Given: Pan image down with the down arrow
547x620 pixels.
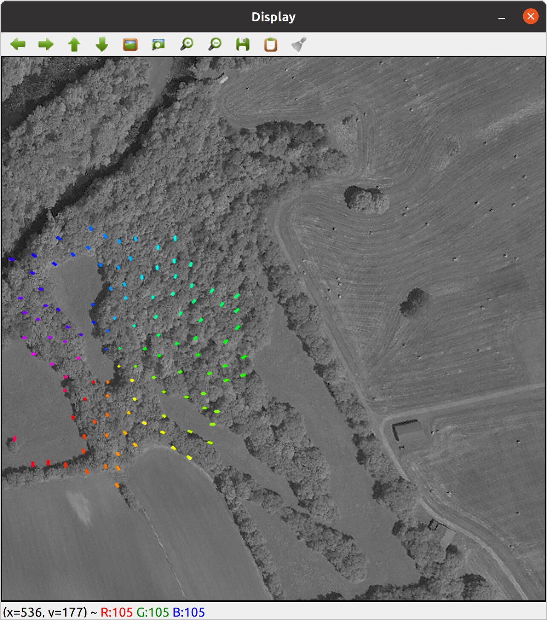Looking at the screenshot, I should (x=102, y=44).
